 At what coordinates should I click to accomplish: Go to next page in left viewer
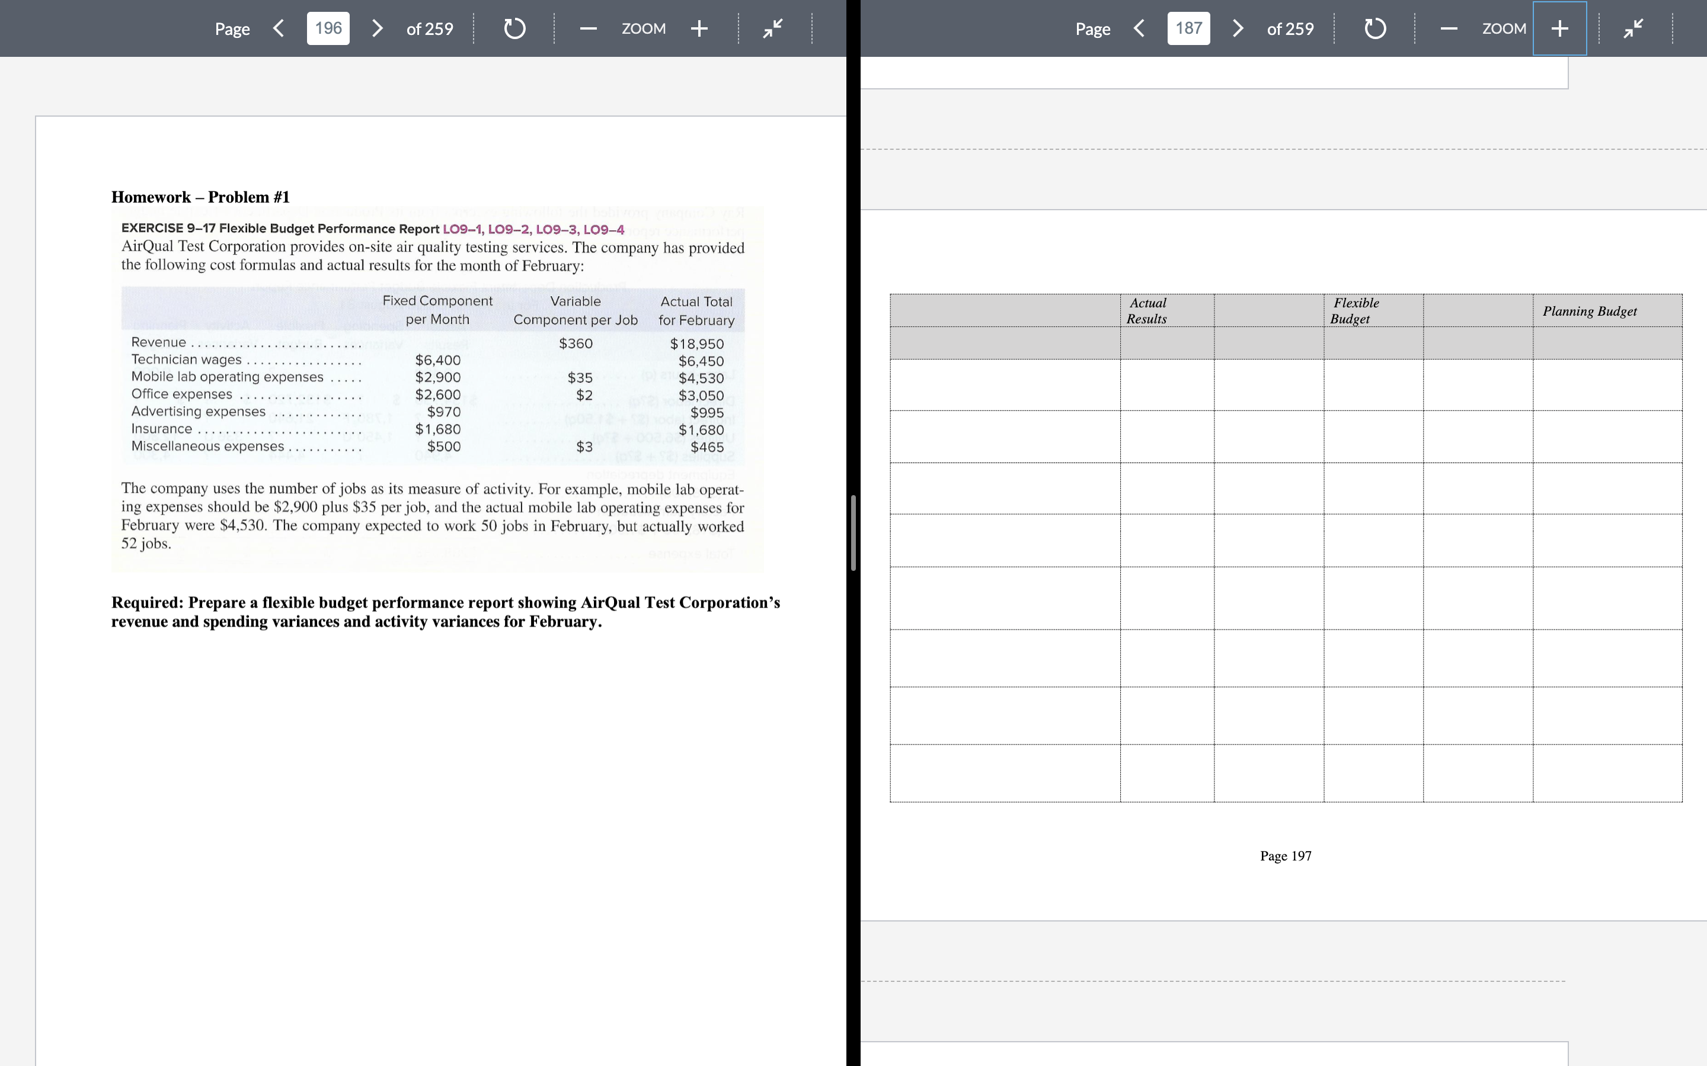coord(378,28)
